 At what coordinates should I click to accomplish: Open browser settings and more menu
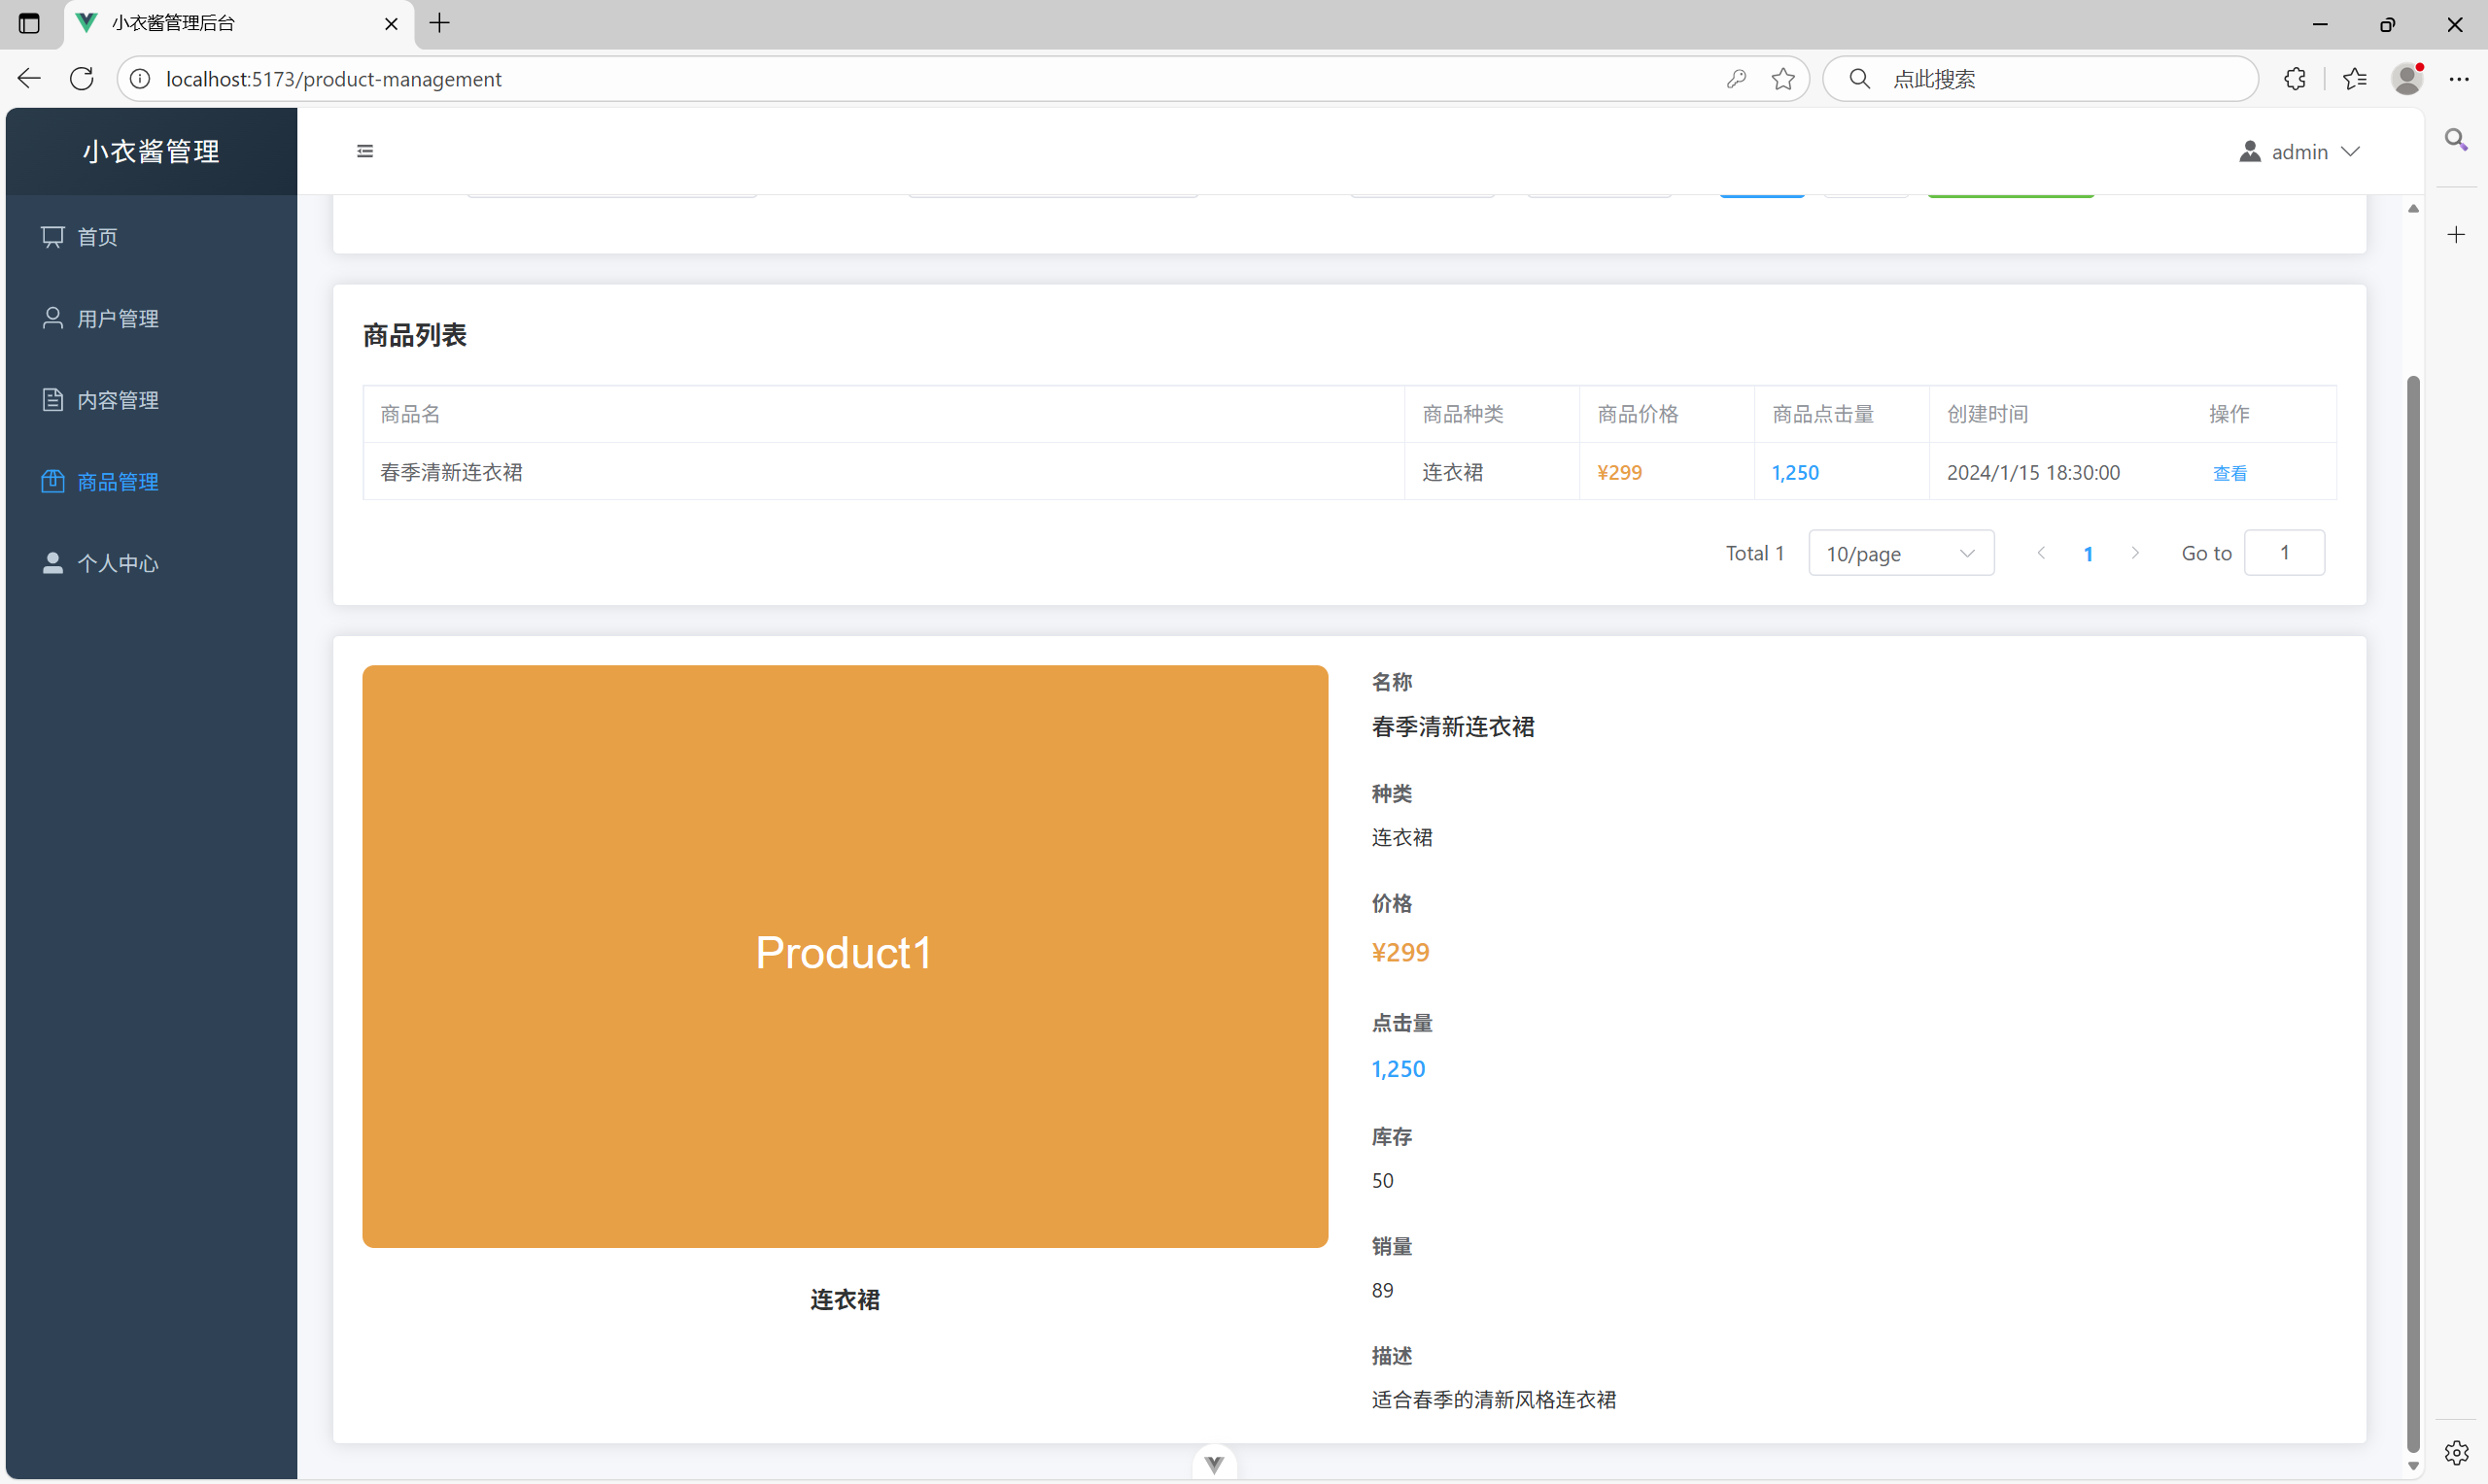tap(2458, 79)
